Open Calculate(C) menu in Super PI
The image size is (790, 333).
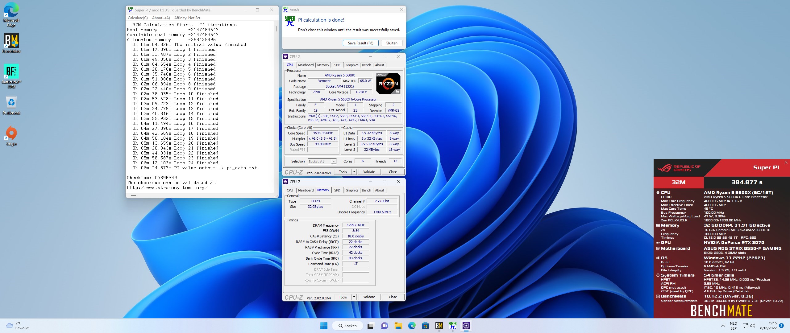click(x=138, y=18)
